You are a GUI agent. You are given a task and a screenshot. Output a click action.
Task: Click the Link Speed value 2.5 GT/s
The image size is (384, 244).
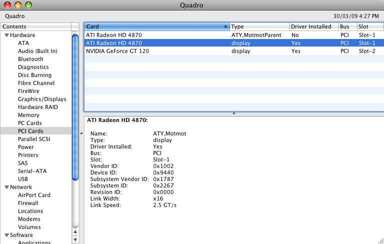click(165, 205)
